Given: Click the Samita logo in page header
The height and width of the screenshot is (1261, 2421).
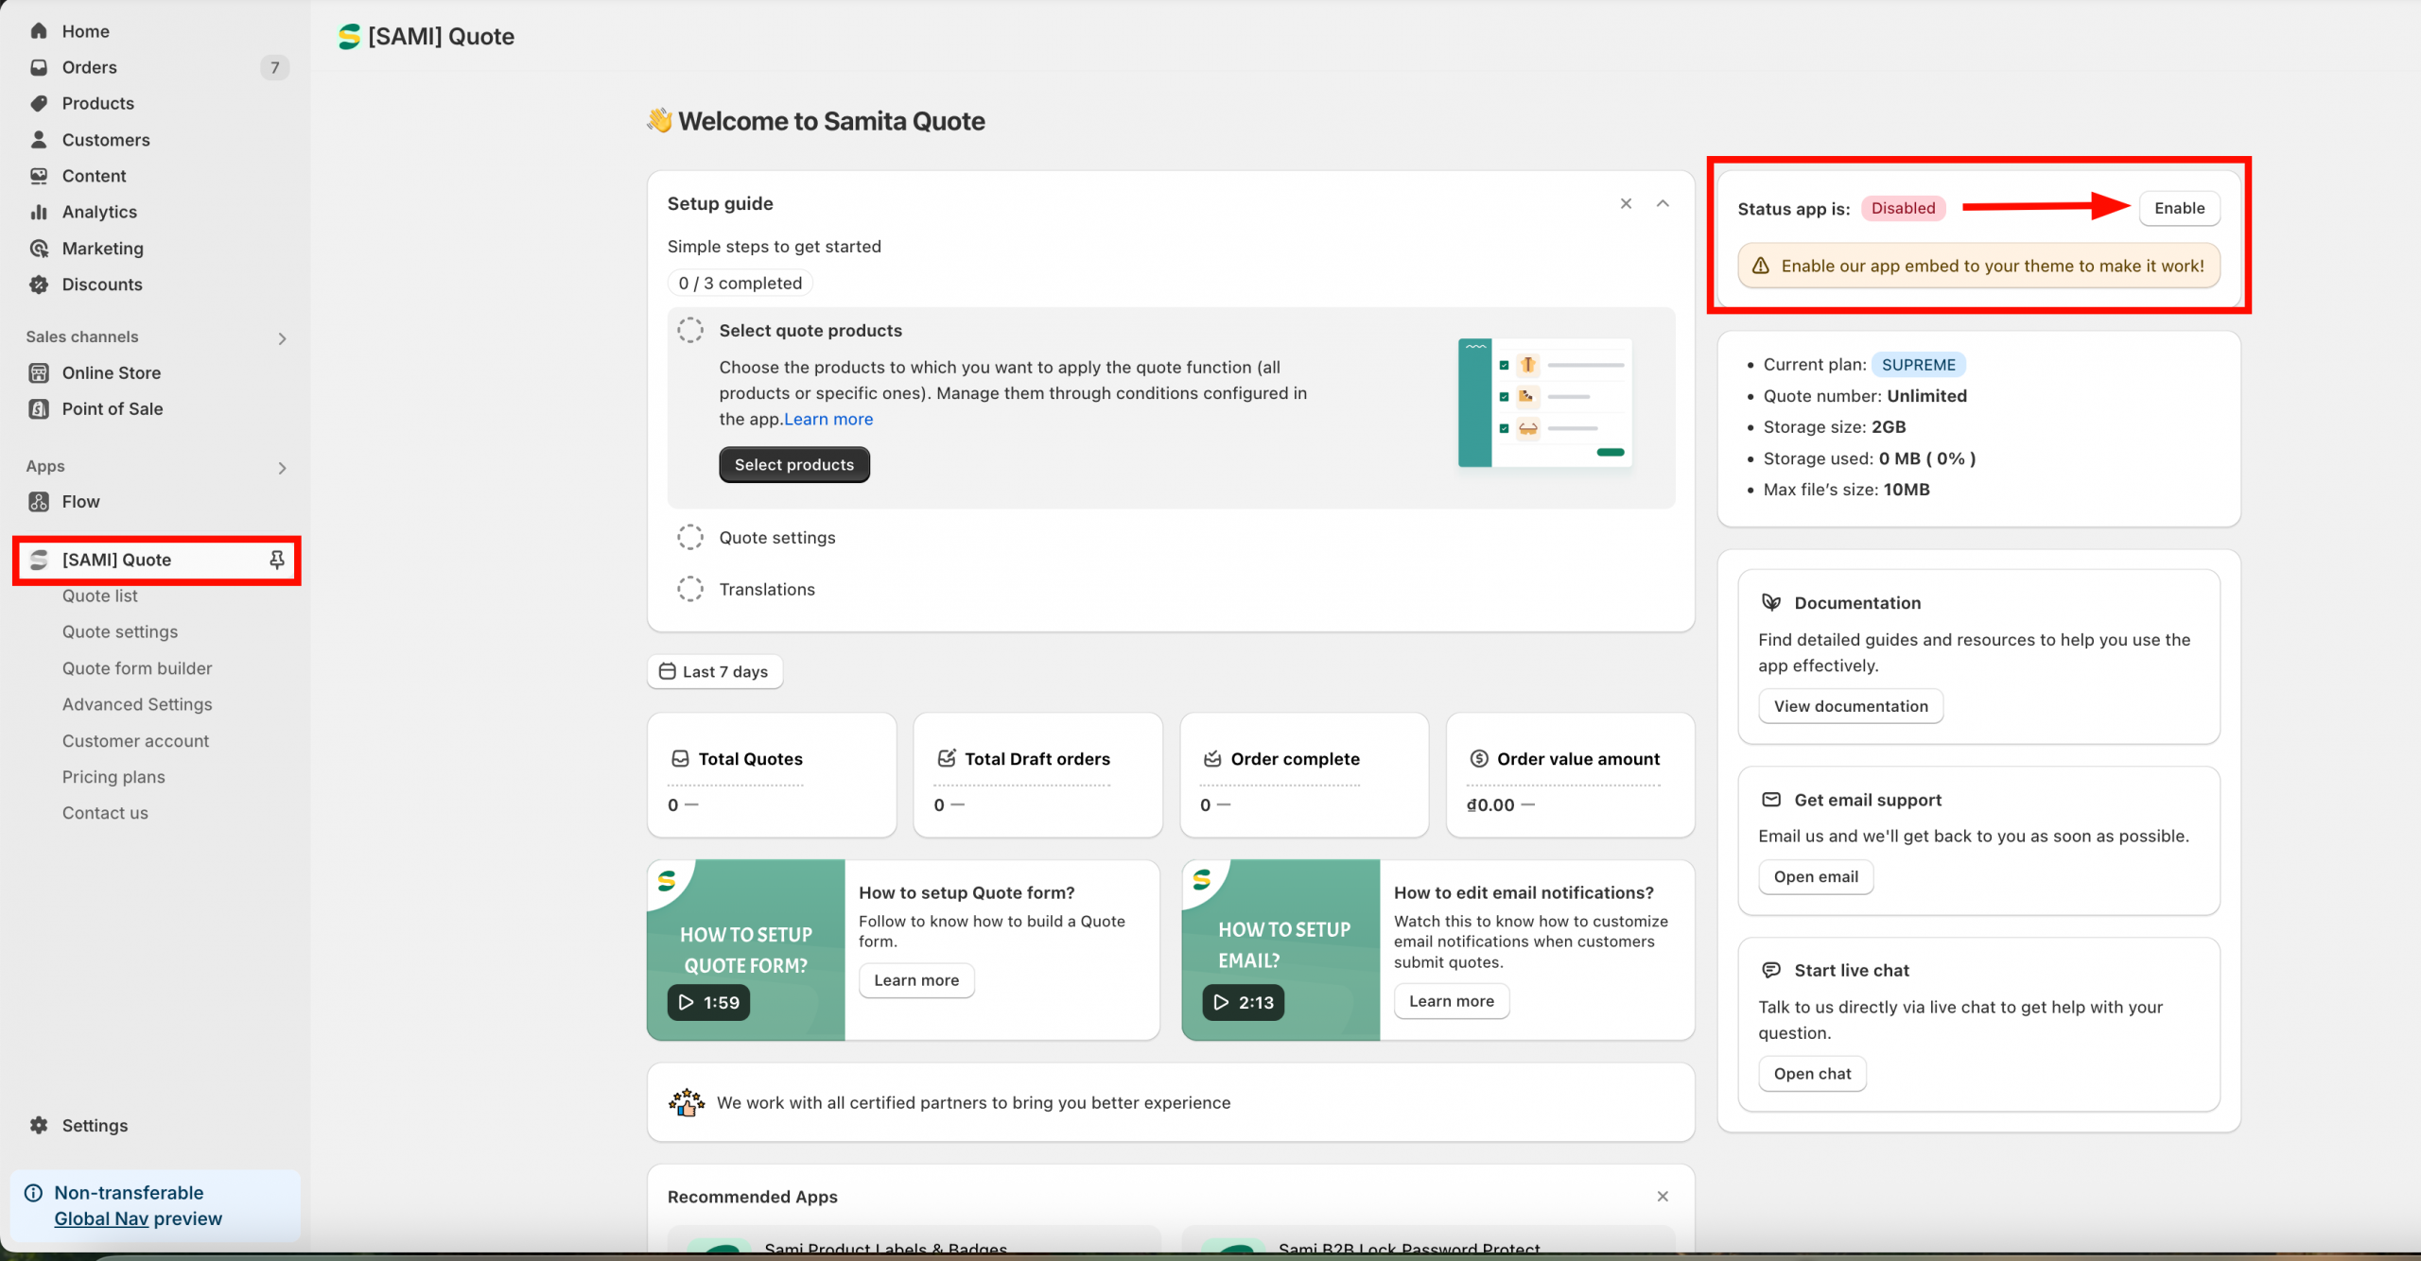Looking at the screenshot, I should point(349,36).
